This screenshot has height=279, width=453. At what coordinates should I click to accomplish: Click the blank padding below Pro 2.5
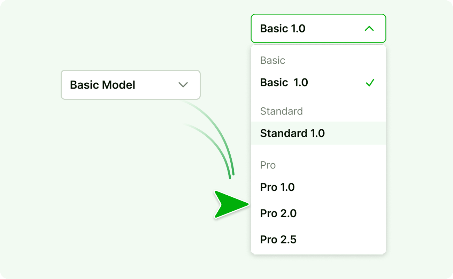(x=318, y=250)
